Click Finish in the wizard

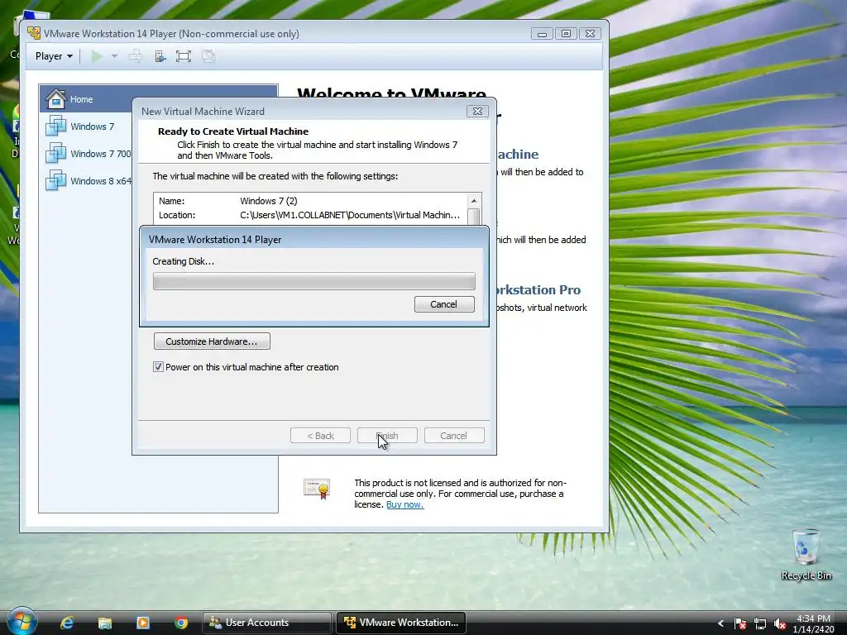coord(387,436)
